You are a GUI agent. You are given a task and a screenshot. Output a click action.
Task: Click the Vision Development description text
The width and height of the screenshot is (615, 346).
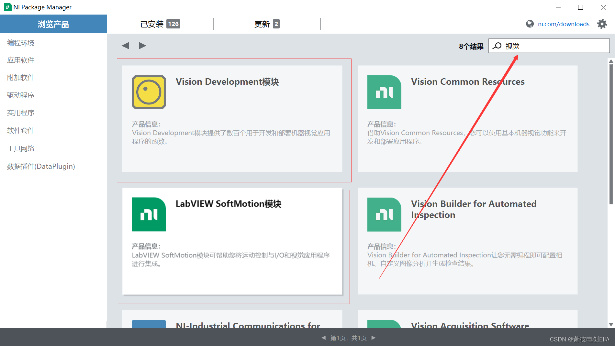tap(231, 137)
